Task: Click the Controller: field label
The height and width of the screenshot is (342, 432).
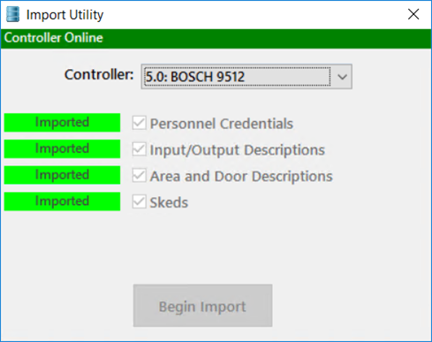Action: [x=99, y=74]
